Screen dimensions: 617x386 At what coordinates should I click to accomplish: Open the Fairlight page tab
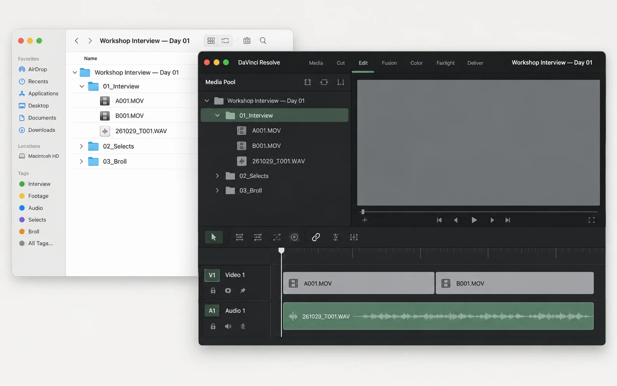click(445, 63)
